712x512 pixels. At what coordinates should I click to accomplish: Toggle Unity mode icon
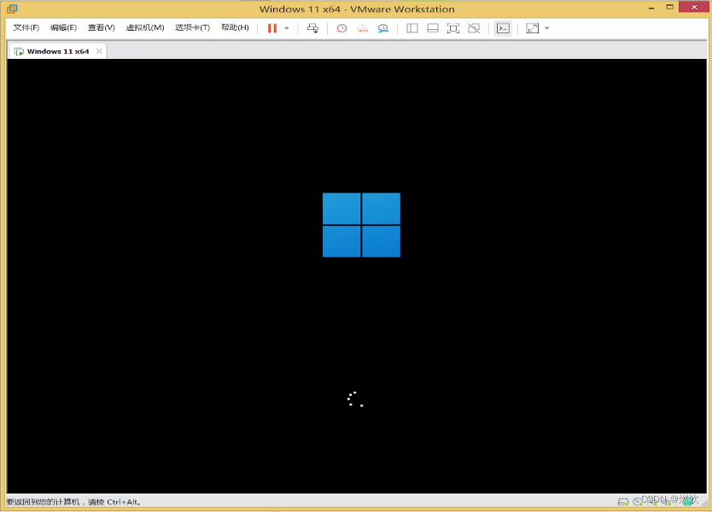point(474,28)
